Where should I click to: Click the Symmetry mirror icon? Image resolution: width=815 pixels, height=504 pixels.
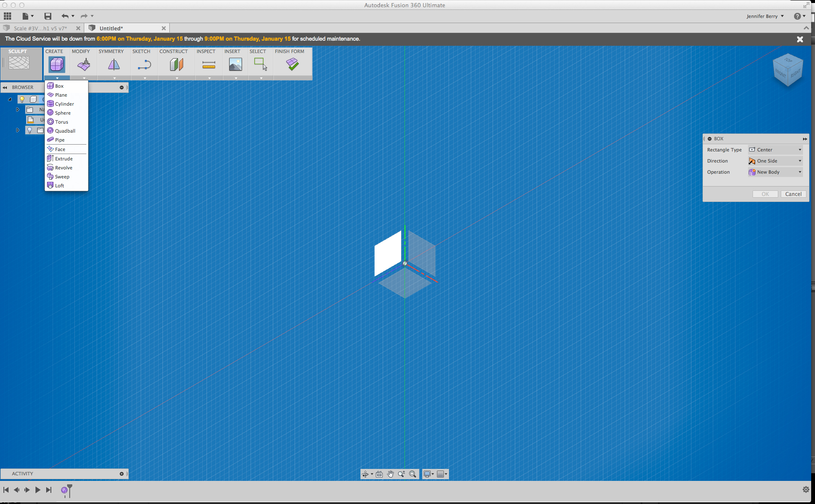pyautogui.click(x=114, y=65)
